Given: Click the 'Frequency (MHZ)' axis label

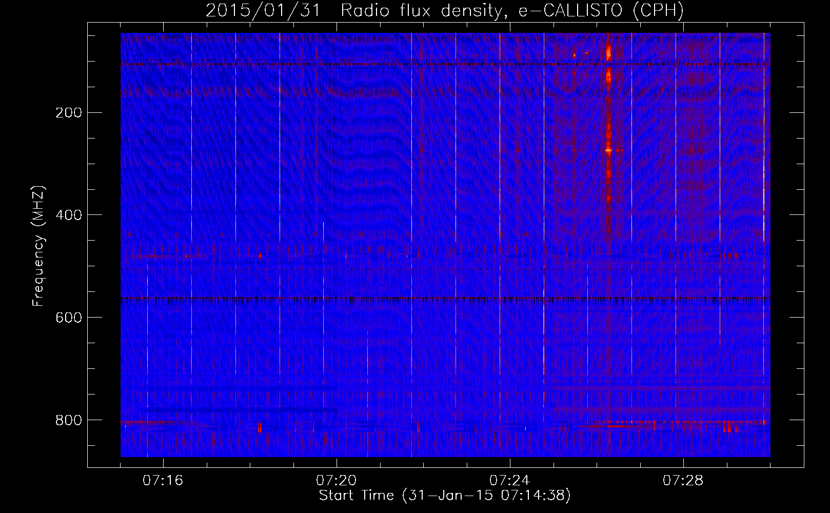Looking at the screenshot, I should click(38, 246).
